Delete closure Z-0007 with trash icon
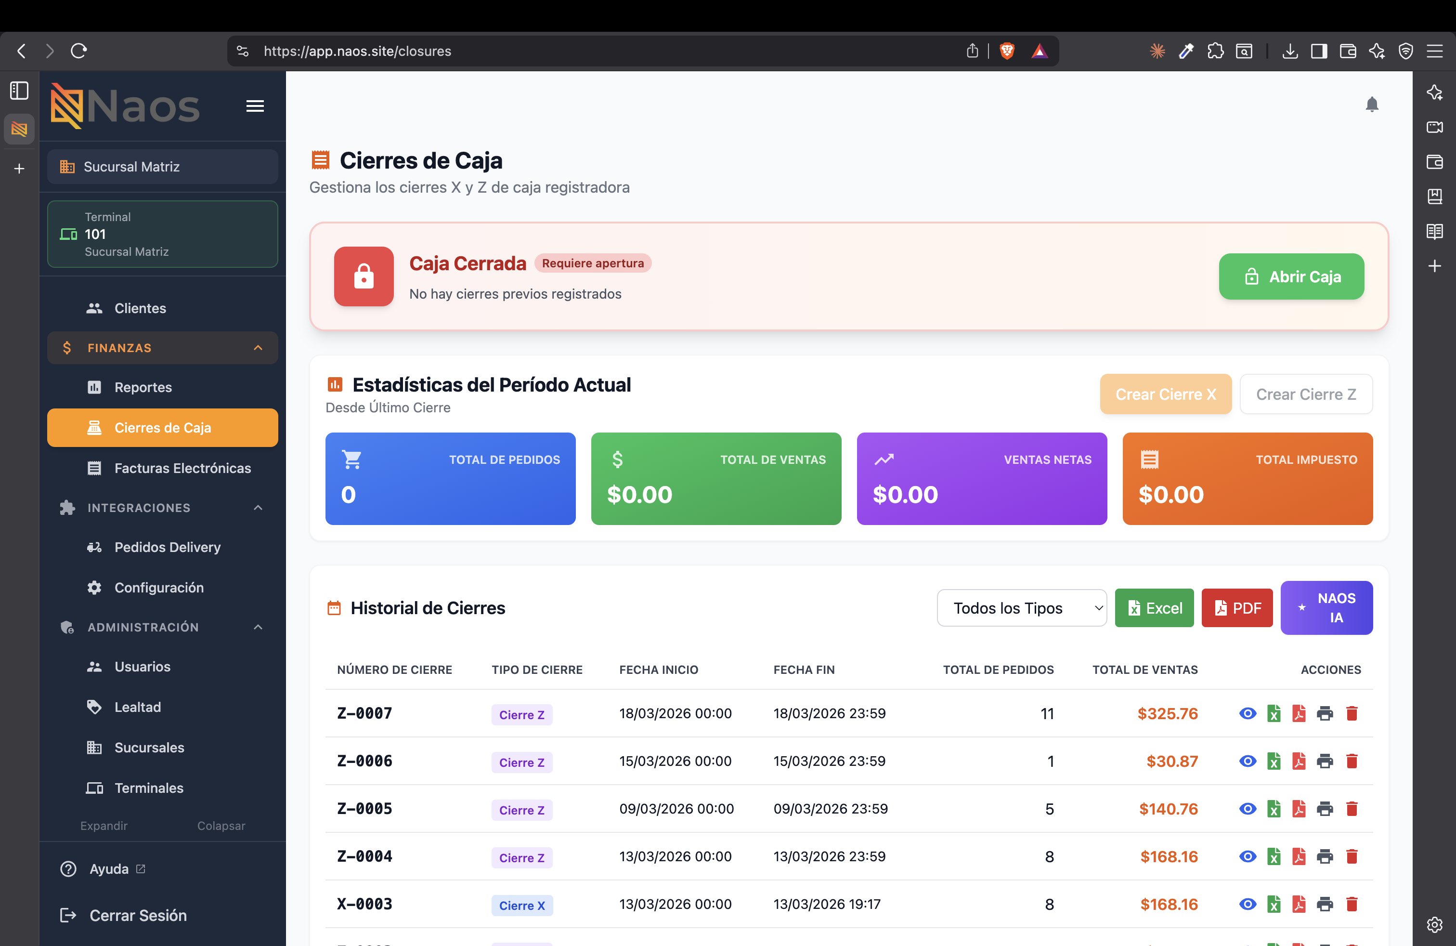The image size is (1456, 946). 1352,713
